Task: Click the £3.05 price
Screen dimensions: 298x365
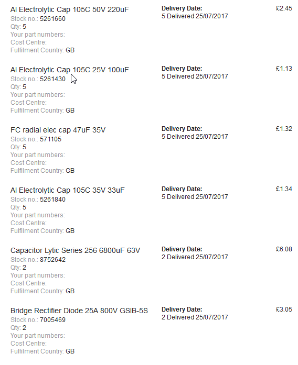Action: (x=284, y=309)
